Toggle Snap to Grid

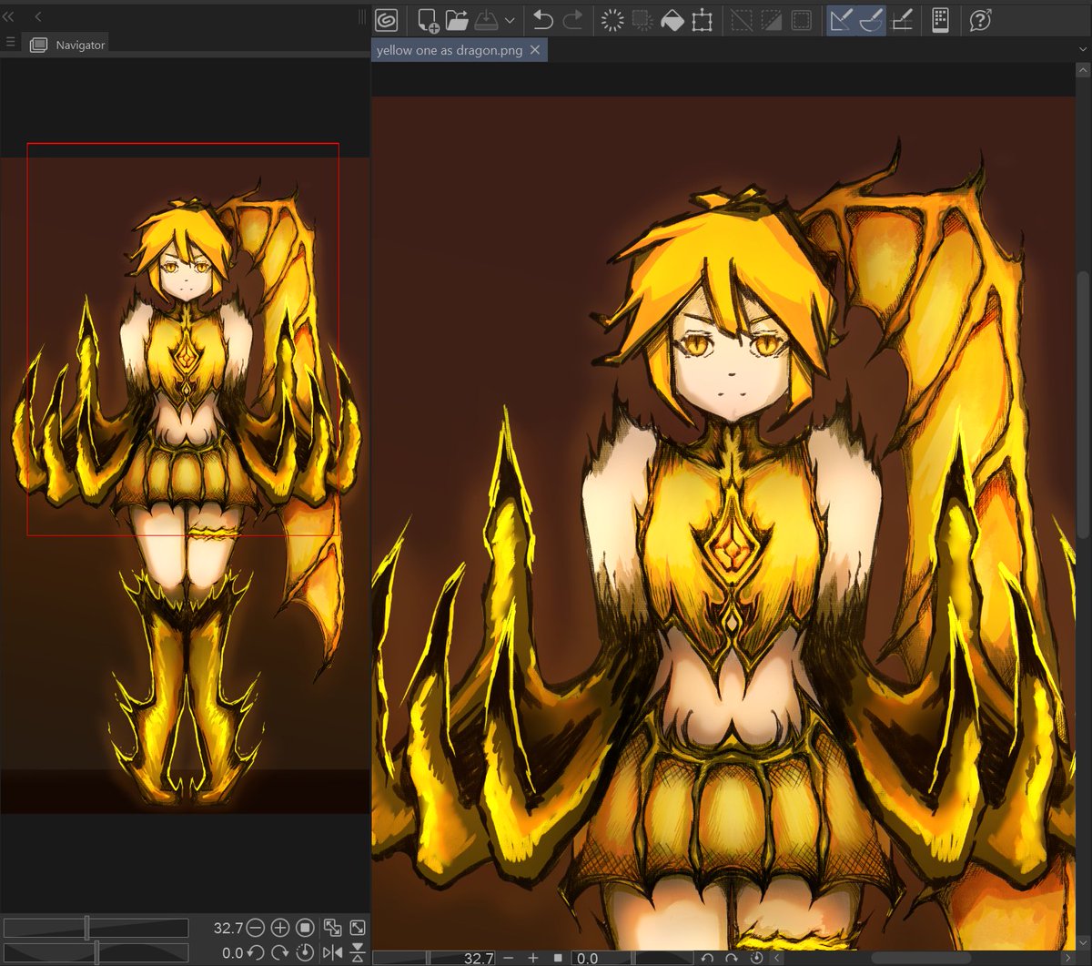coord(901,20)
